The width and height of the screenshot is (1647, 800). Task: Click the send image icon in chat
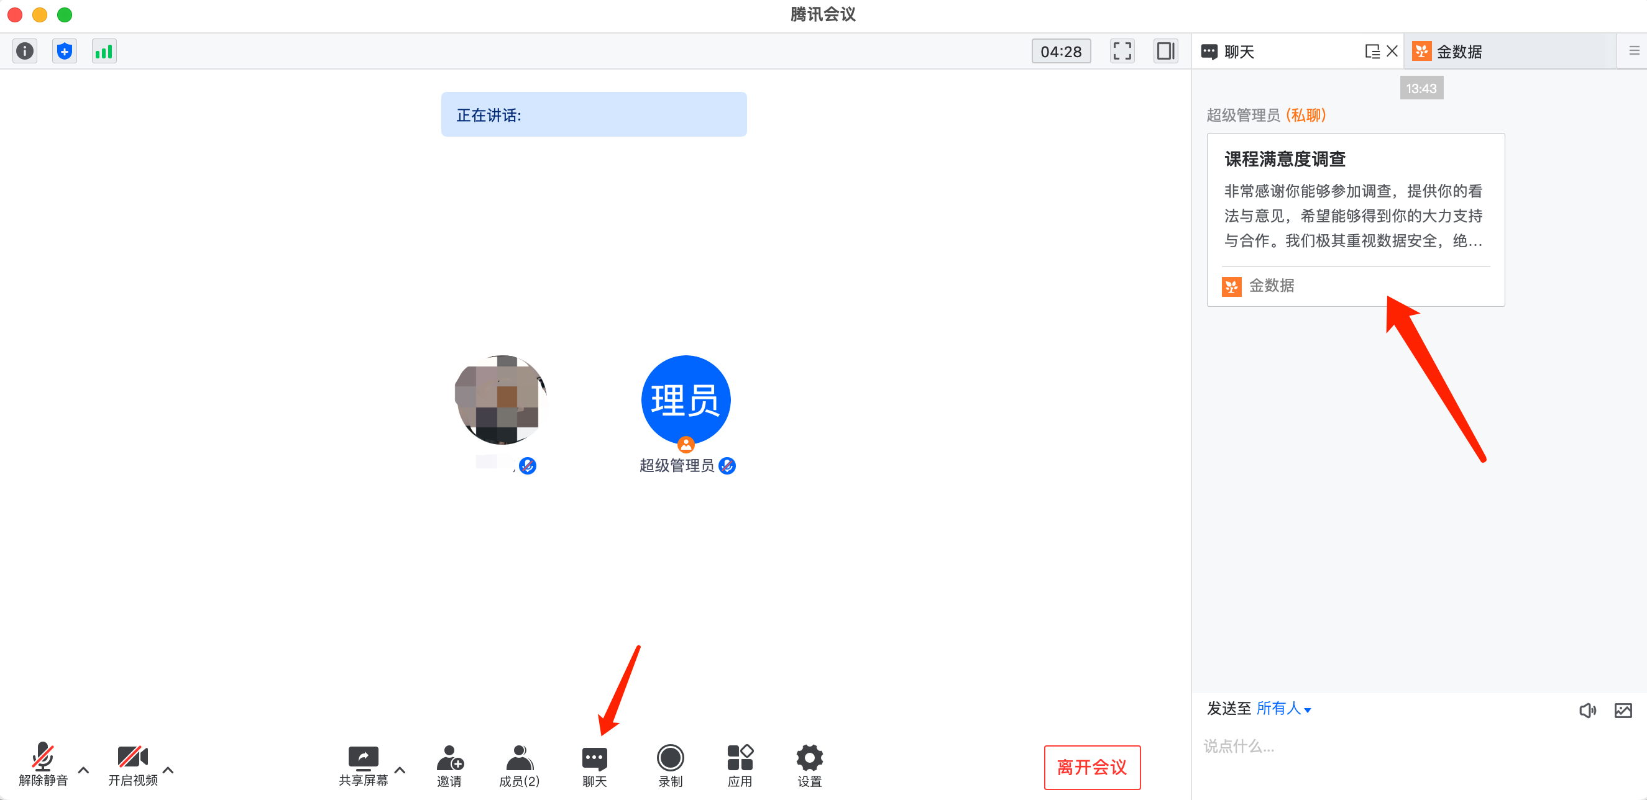pos(1623,710)
